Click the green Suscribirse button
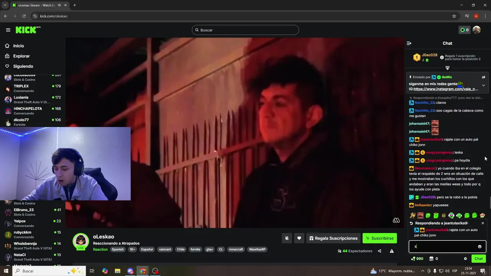This screenshot has width=491, height=276. pos(380,238)
